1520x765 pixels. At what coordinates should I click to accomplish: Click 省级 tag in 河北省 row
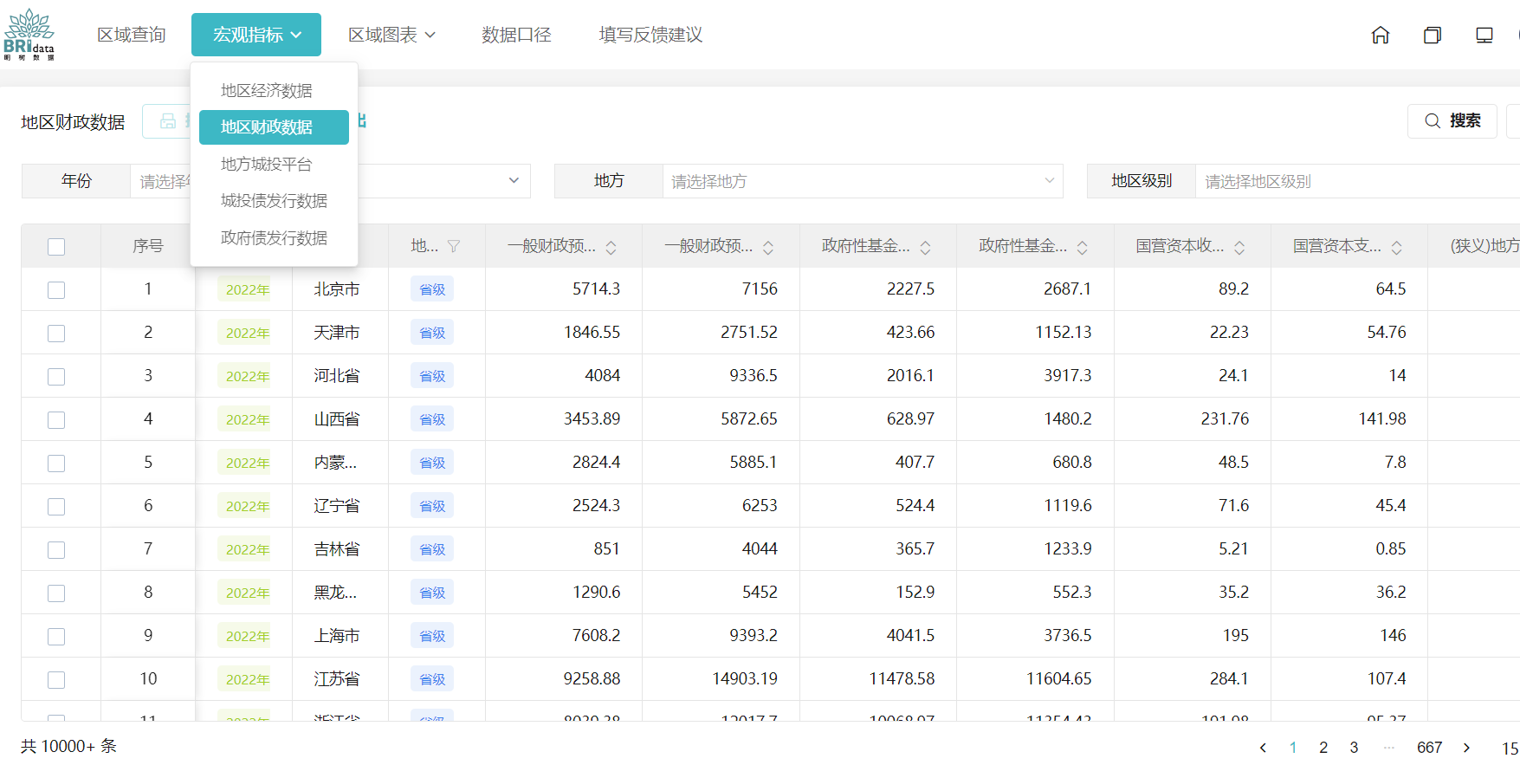tap(432, 376)
